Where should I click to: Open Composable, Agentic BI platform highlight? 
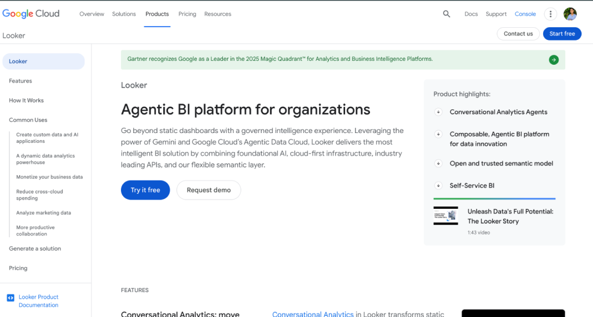pyautogui.click(x=499, y=139)
